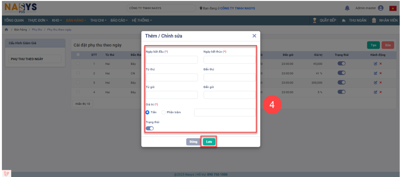
Task: Click the Ngày bắt đầu input field
Action: click(171, 60)
